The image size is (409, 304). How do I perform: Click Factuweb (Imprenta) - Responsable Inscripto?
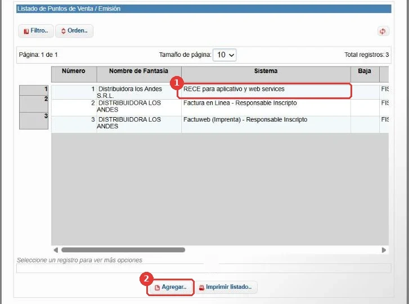245,119
